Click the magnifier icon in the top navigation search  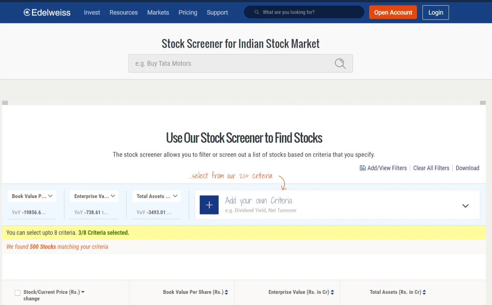[256, 12]
